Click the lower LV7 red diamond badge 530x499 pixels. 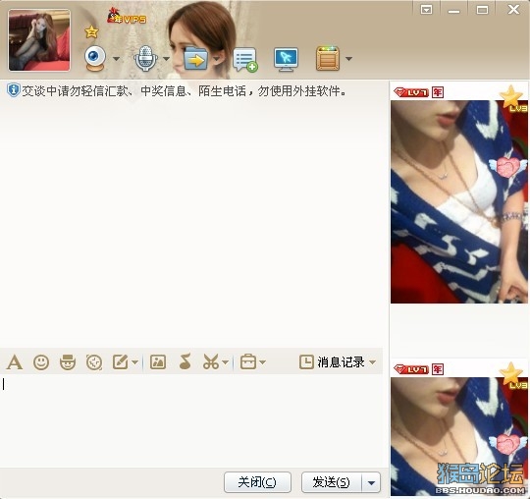click(411, 369)
